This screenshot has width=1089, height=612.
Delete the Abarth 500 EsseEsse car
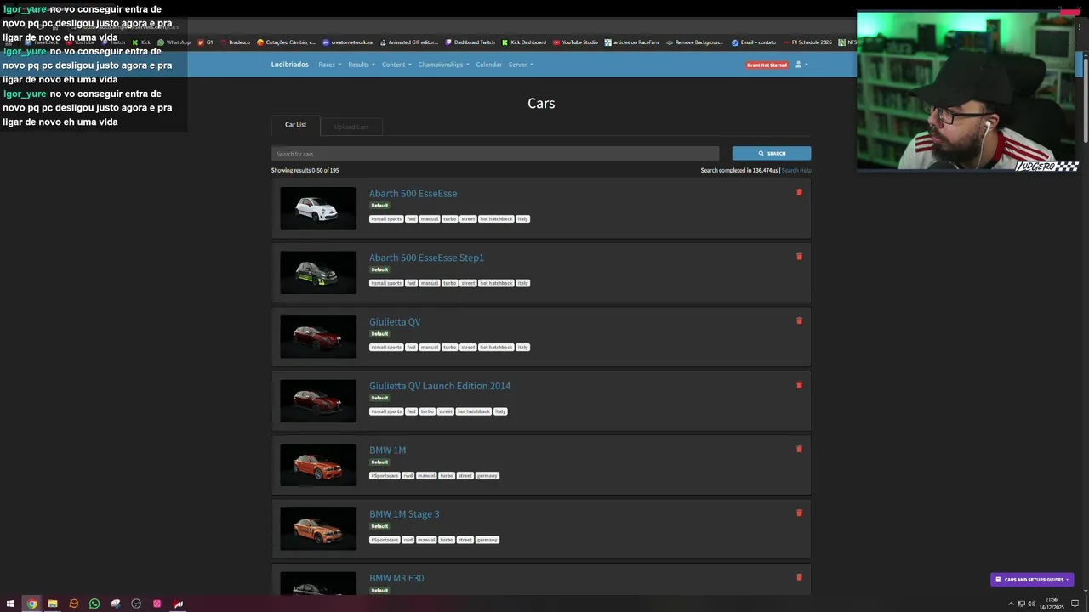point(799,192)
